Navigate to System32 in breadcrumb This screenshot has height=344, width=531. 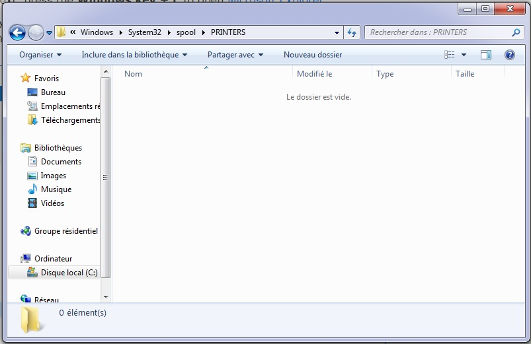pos(145,32)
